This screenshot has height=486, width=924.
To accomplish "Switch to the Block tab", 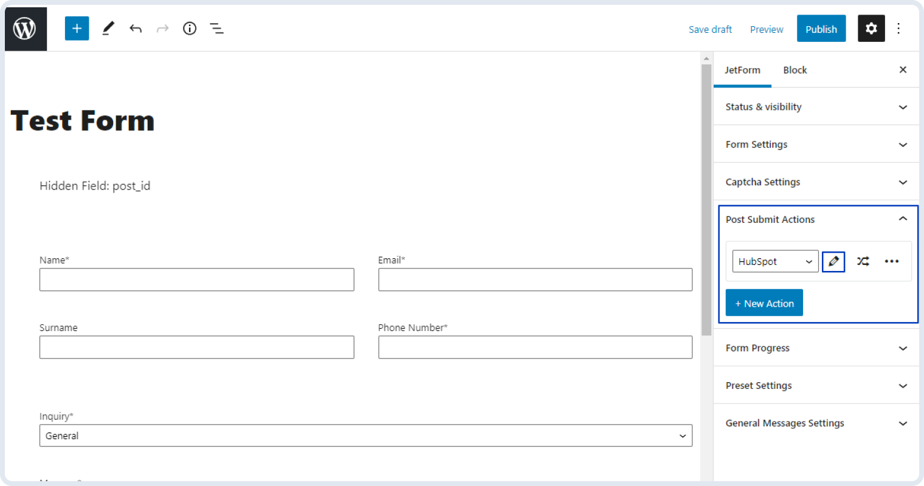I will pyautogui.click(x=795, y=70).
